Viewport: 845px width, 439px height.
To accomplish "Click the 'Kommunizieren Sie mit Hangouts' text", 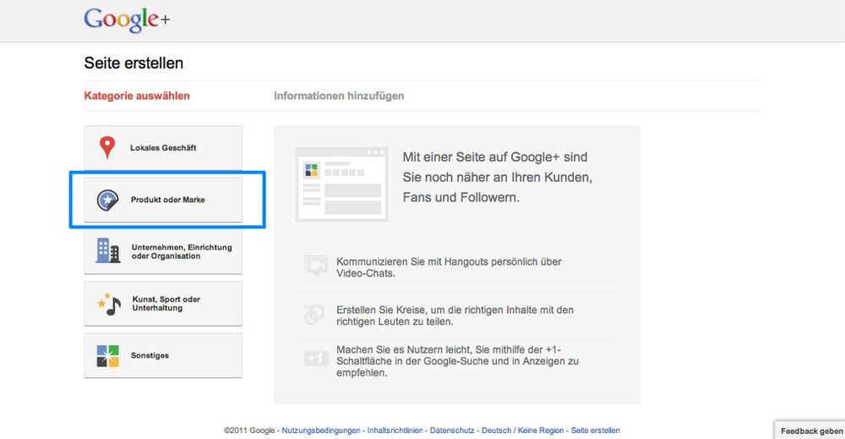I will tap(449, 267).
